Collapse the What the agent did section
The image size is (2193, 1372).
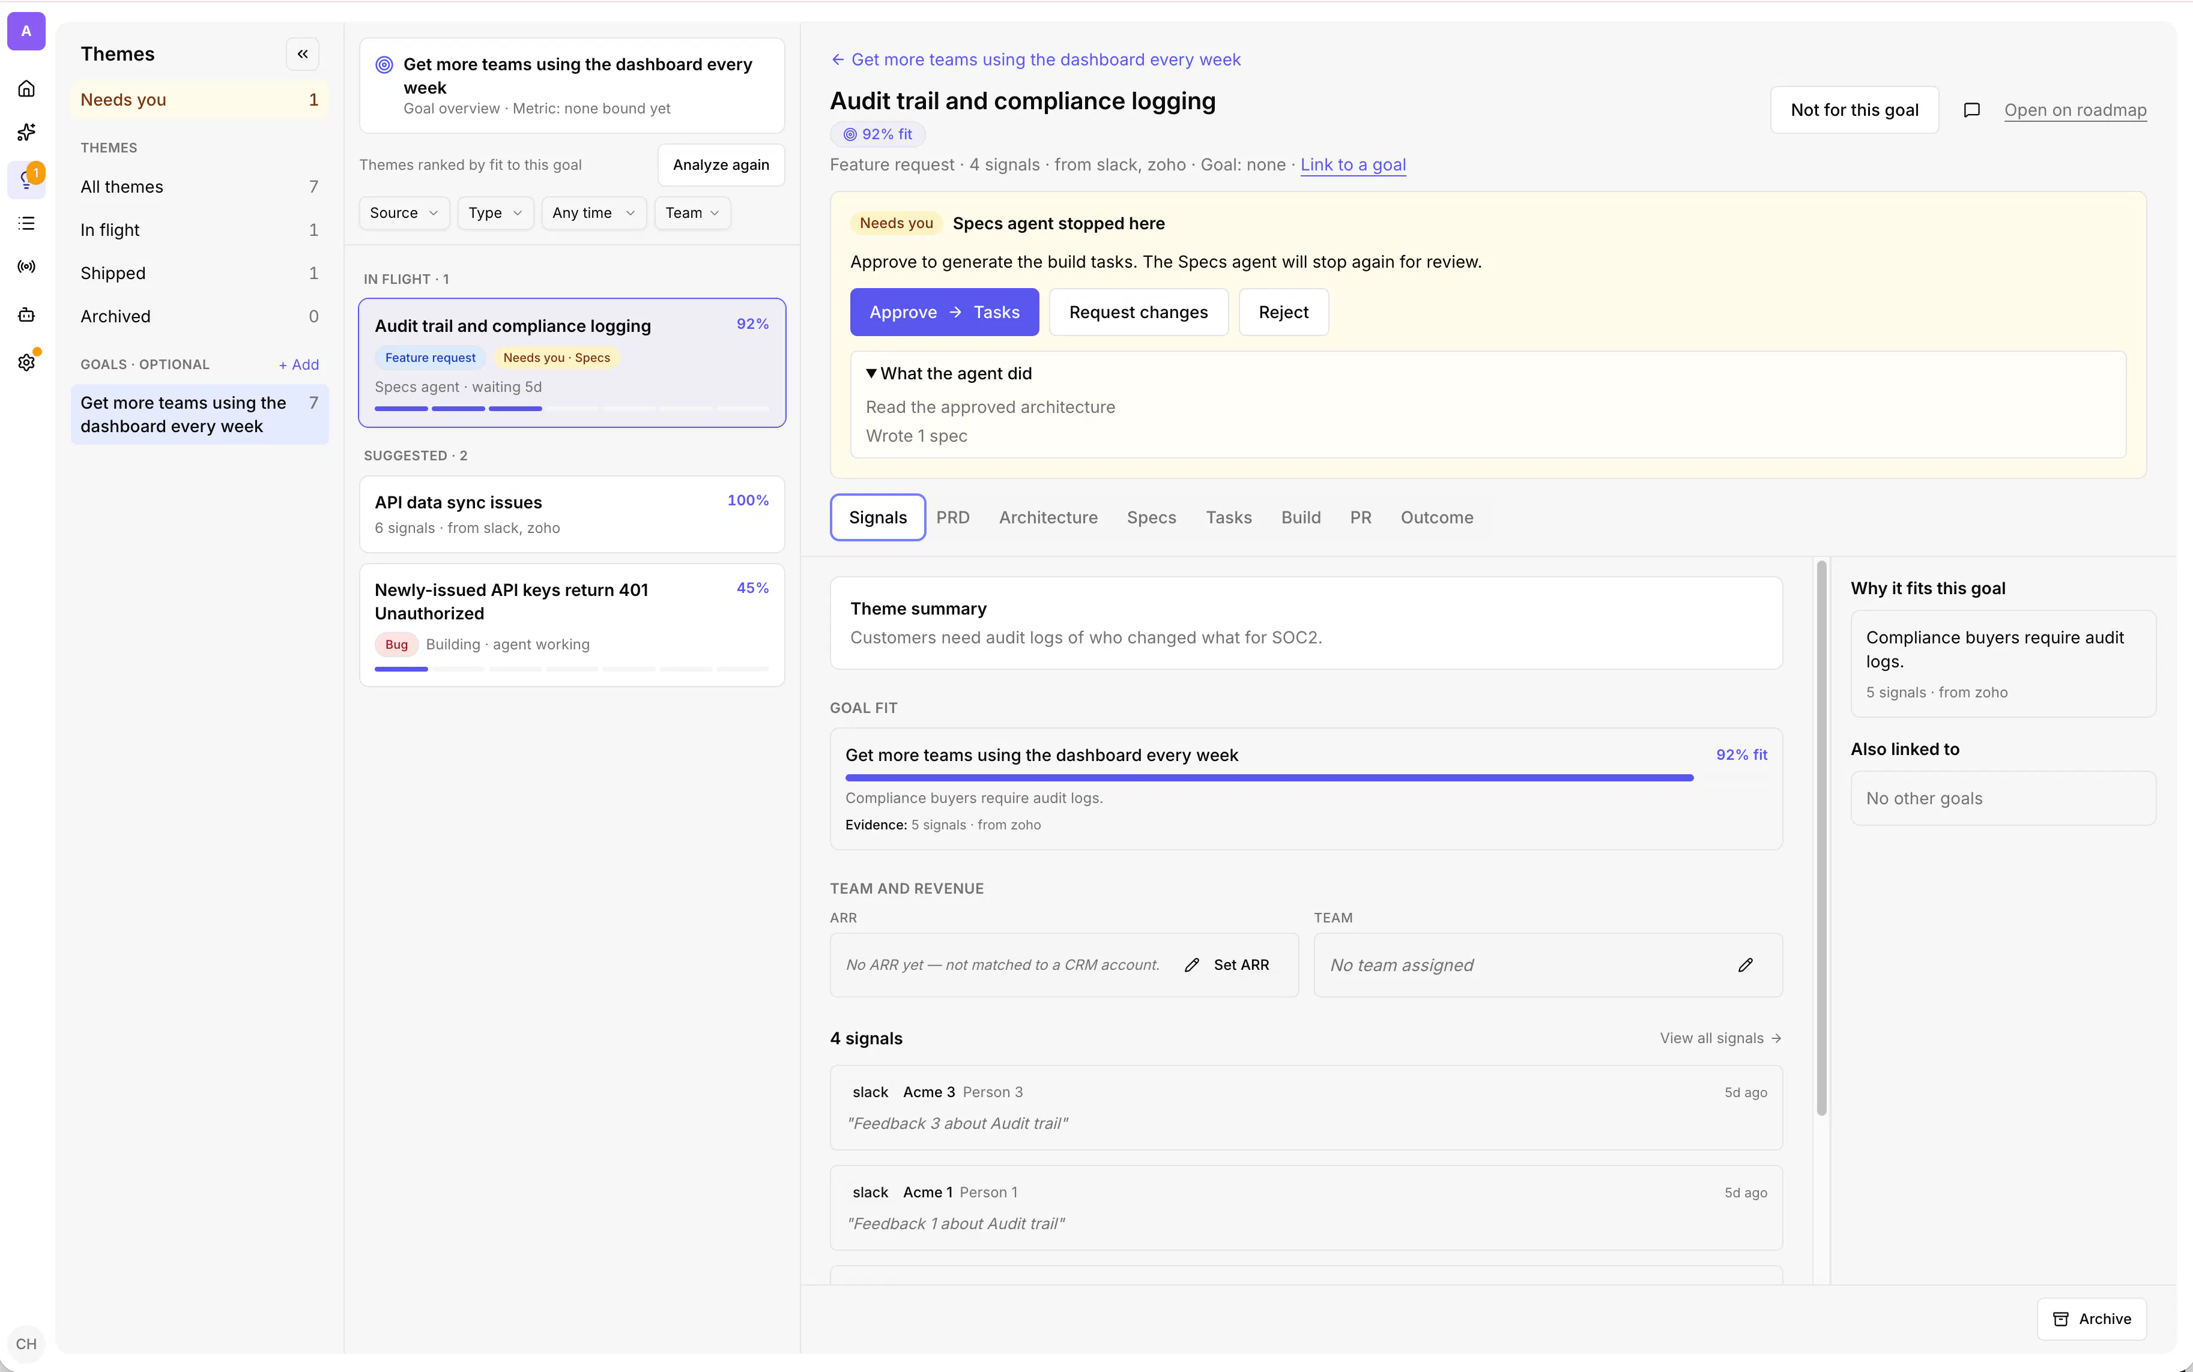949,373
